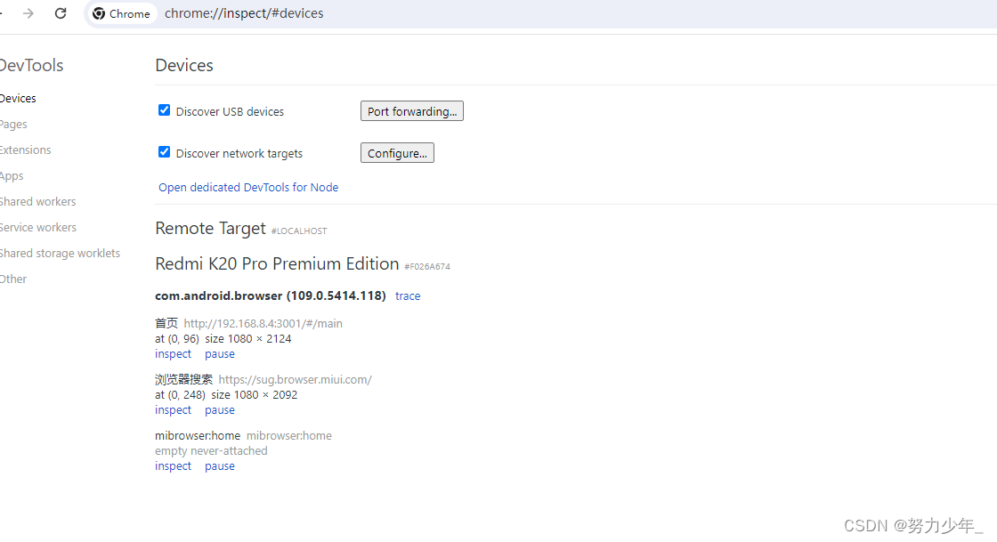
Task: Reload the page with the refresh icon
Action: [61, 13]
